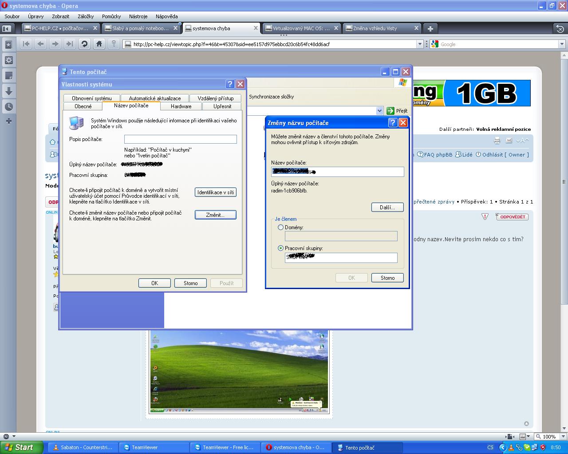Switch to the Změna vzhledu Visty tab
568x454 pixels.
pyautogui.click(x=382, y=28)
